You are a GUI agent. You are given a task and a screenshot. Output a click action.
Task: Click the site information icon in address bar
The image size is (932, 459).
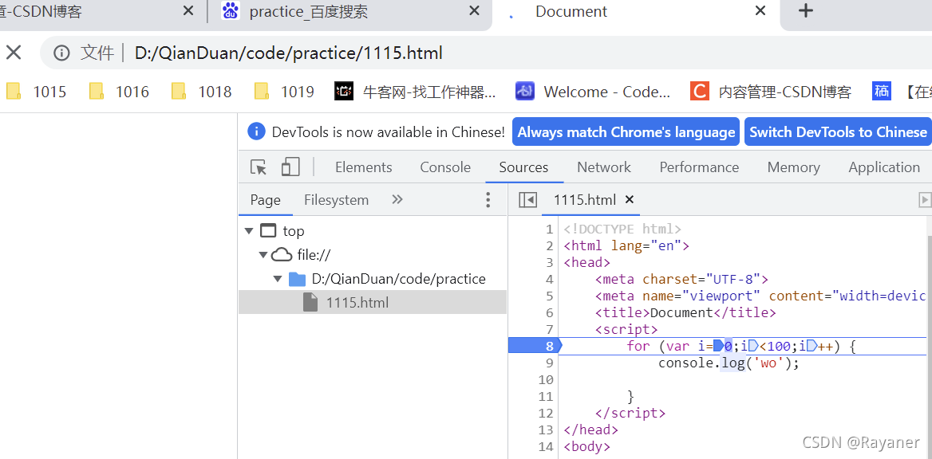[x=61, y=53]
